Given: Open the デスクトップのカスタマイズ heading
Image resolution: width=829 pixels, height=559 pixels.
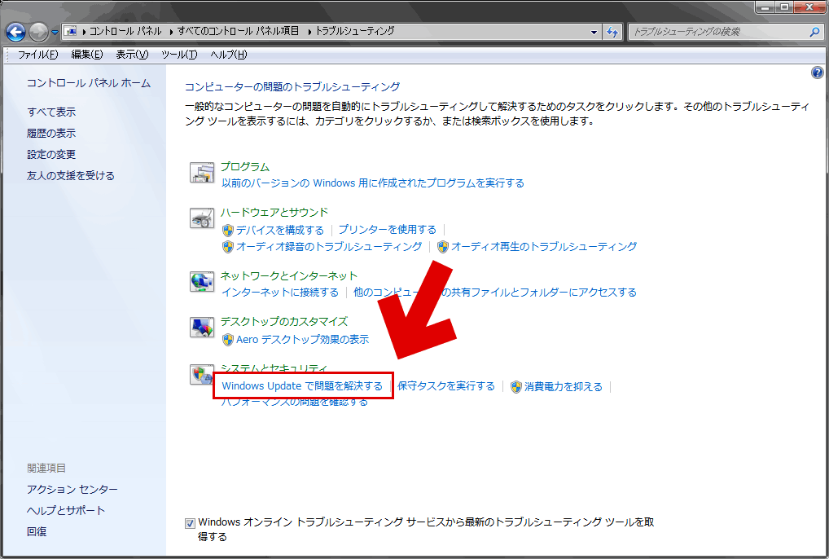Looking at the screenshot, I should click(284, 321).
